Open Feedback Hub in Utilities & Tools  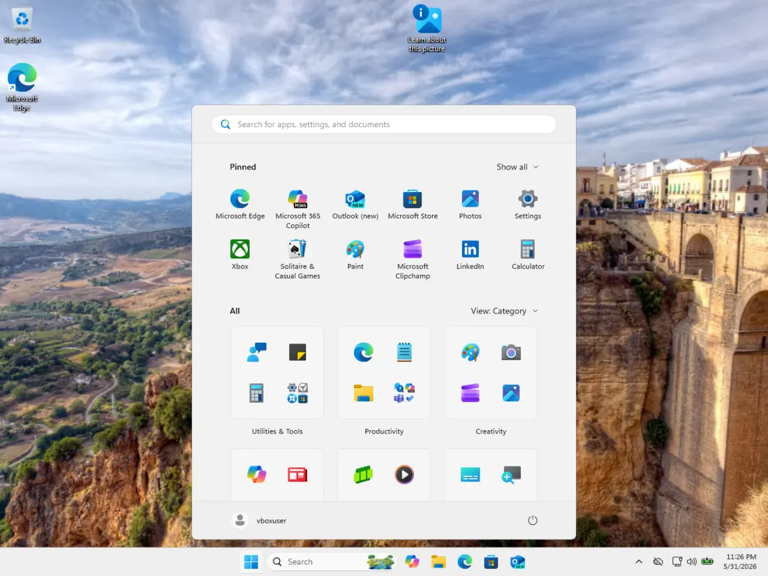257,352
